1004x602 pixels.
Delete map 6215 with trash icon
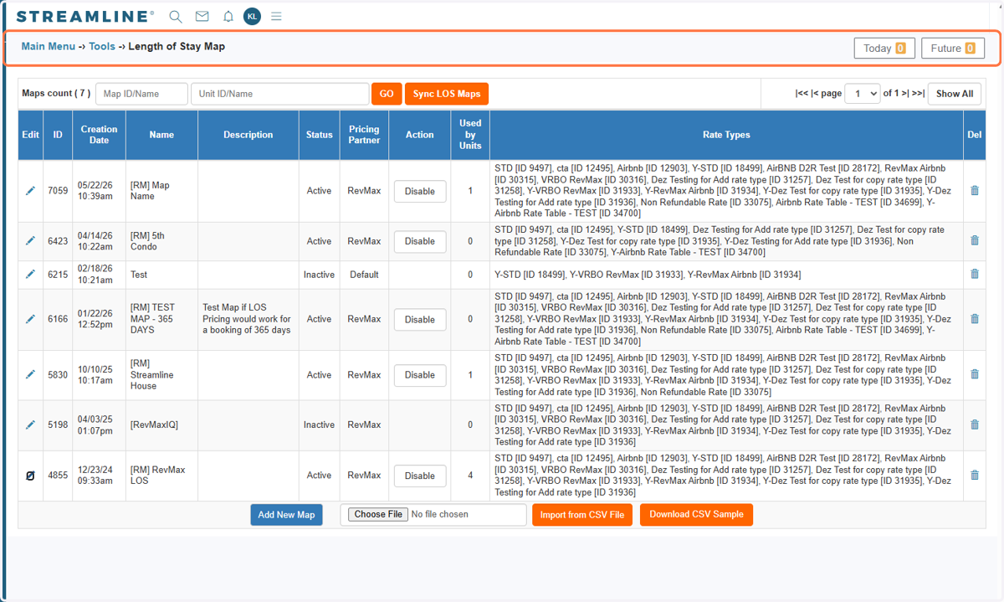coord(974,275)
